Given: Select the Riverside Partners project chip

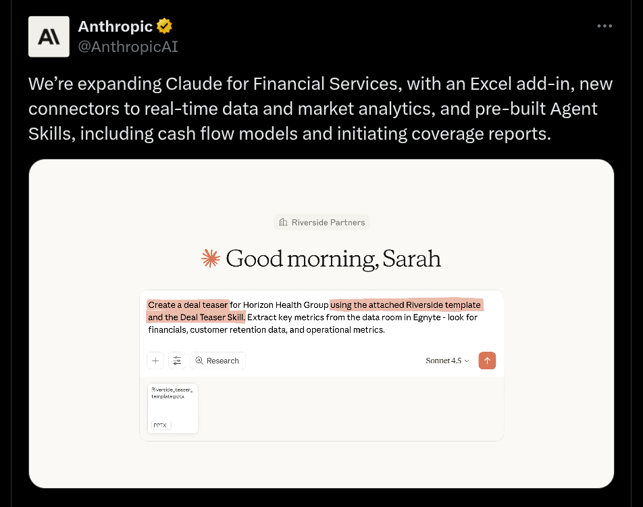Looking at the screenshot, I should pyautogui.click(x=321, y=222).
